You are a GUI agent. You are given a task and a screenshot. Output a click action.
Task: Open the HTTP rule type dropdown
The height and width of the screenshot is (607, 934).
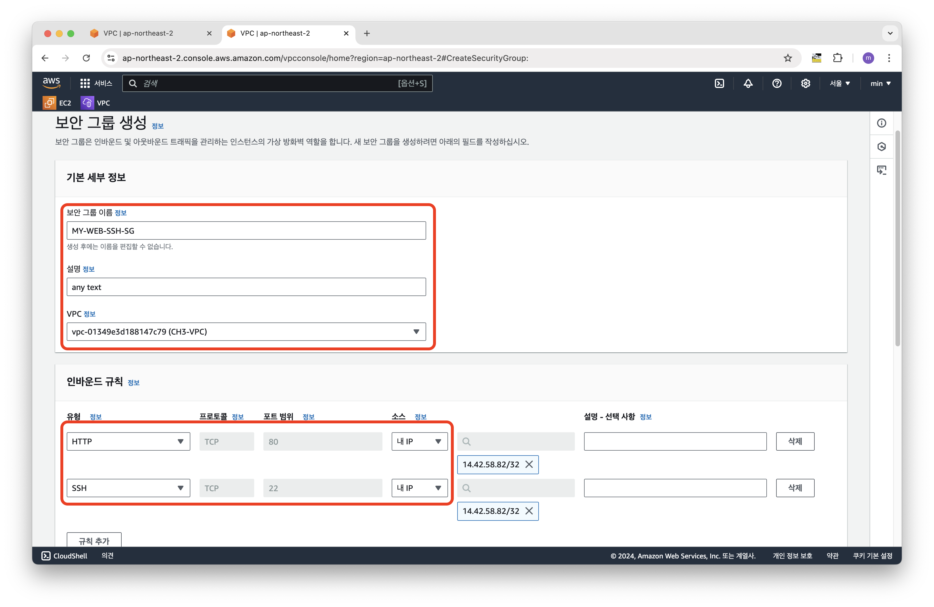(x=128, y=441)
